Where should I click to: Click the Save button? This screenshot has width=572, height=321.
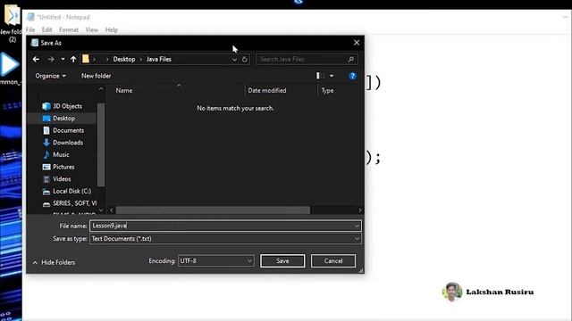pyautogui.click(x=282, y=260)
